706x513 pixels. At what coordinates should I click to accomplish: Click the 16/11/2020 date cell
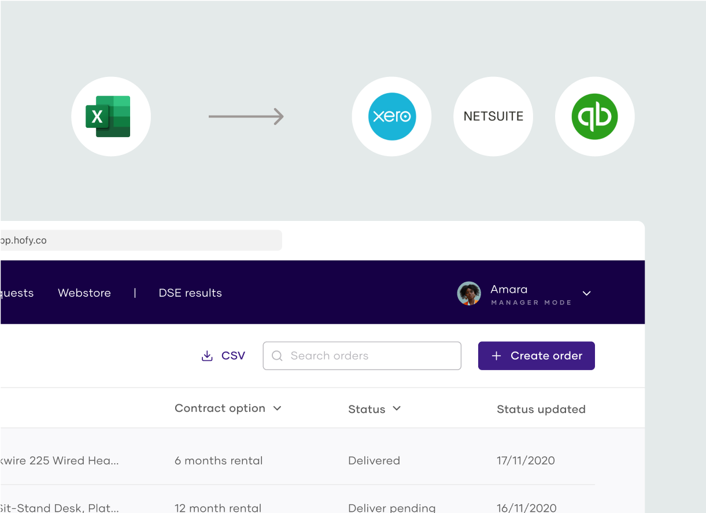(x=527, y=508)
